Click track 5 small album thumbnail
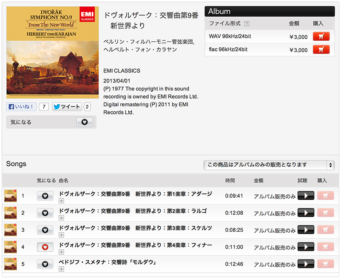 (10, 264)
